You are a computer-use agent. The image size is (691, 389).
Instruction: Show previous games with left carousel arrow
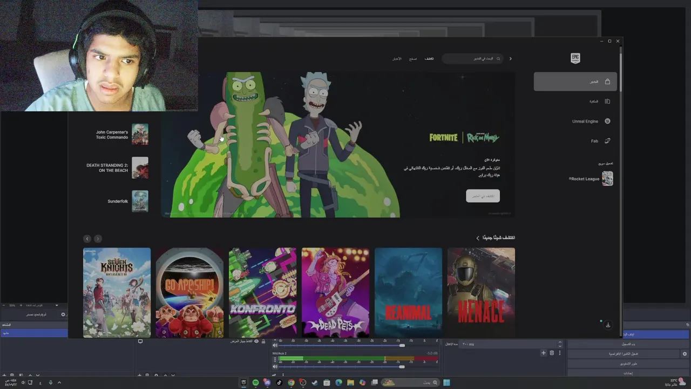pos(87,238)
